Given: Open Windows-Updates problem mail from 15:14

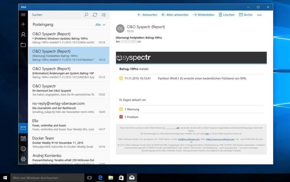Looking at the screenshot, I should (69, 38).
